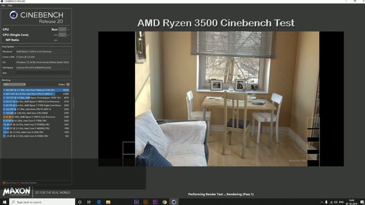Image resolution: width=365 pixels, height=205 pixels.
Task: Open Task View on the taskbar
Action: click(x=89, y=202)
